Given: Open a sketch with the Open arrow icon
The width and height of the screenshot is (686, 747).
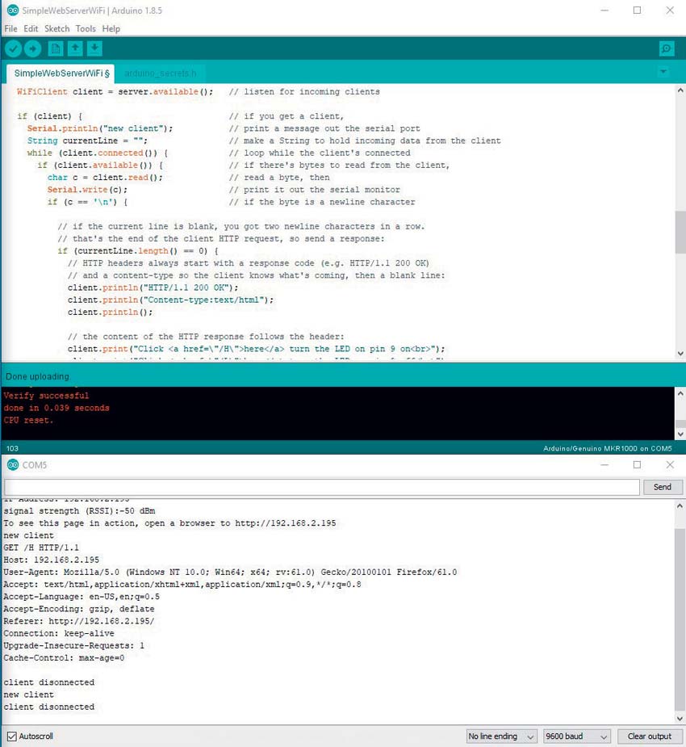Looking at the screenshot, I should tap(75, 48).
